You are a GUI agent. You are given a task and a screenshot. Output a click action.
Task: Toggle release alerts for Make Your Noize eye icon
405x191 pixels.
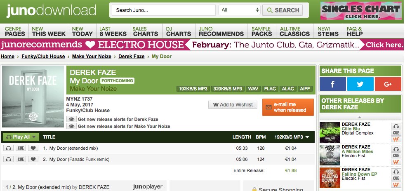click(x=71, y=126)
